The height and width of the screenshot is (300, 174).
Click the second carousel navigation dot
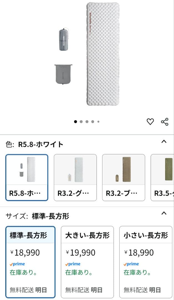[x=80, y=121]
